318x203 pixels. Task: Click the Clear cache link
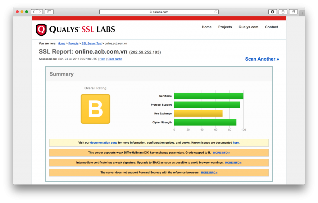(x=115, y=59)
